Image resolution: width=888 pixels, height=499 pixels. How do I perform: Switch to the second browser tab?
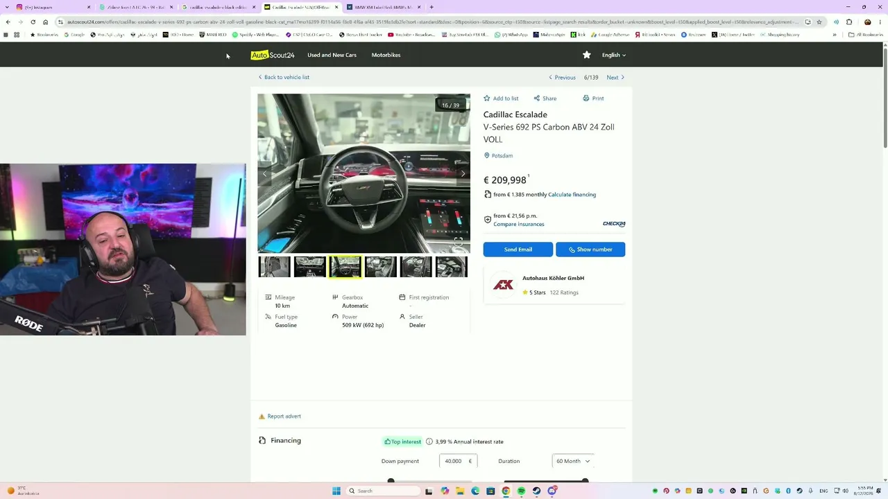[136, 7]
